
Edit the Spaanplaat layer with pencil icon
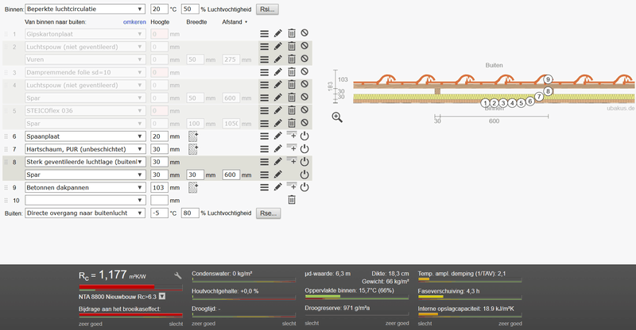click(277, 136)
